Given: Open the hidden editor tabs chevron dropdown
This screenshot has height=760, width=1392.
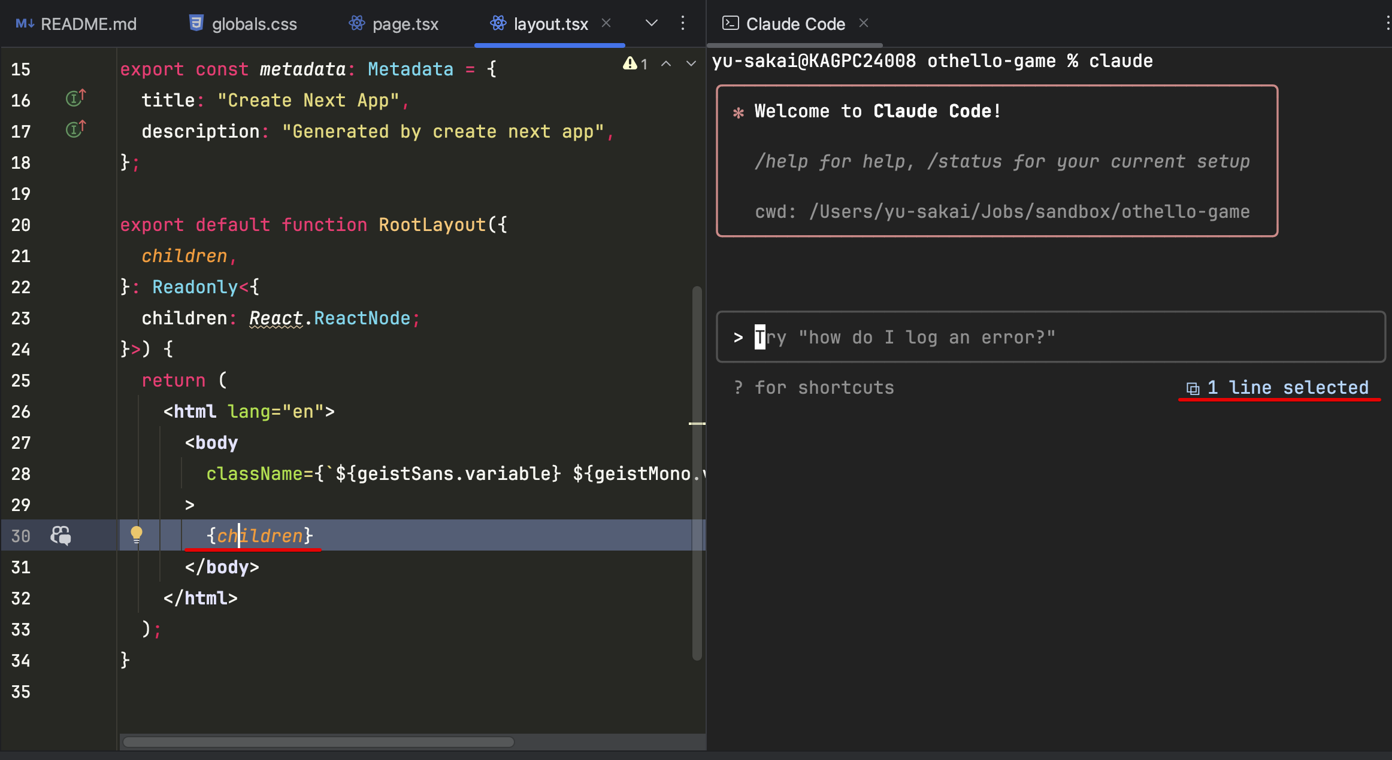Looking at the screenshot, I should tap(651, 23).
